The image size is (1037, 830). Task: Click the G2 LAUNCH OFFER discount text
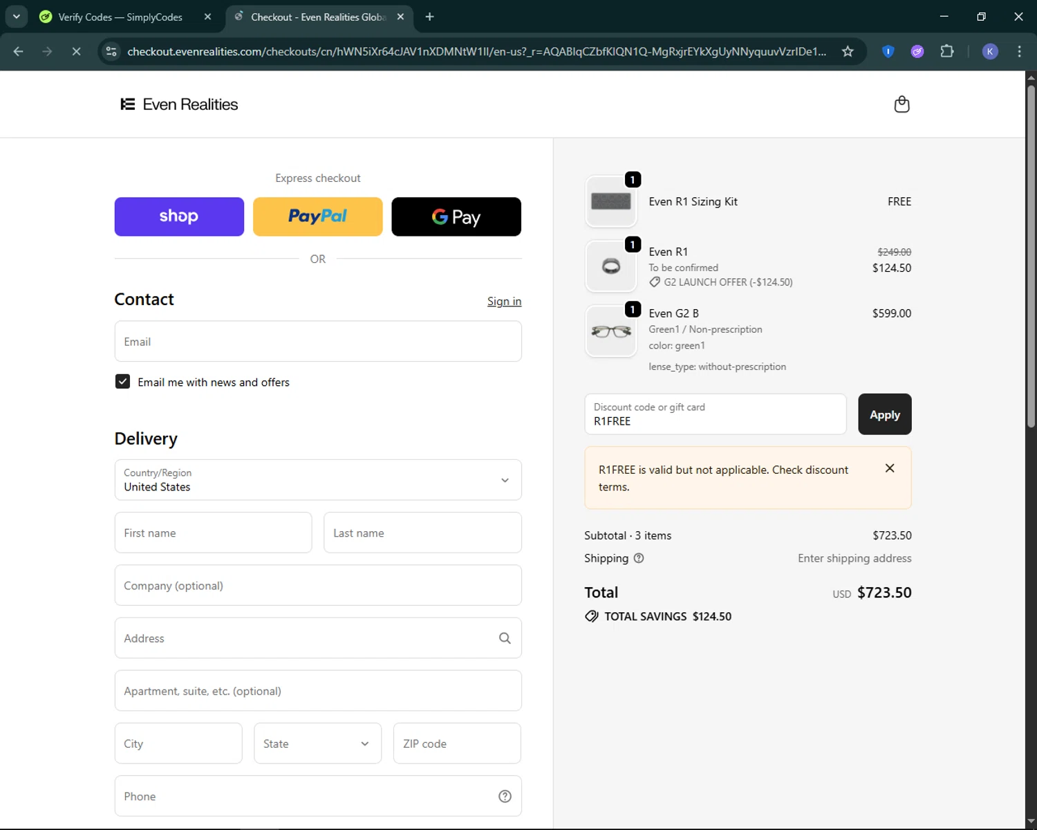pyautogui.click(x=728, y=282)
